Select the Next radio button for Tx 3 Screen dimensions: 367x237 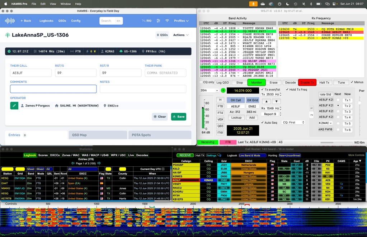pyautogui.click(x=338, y=112)
